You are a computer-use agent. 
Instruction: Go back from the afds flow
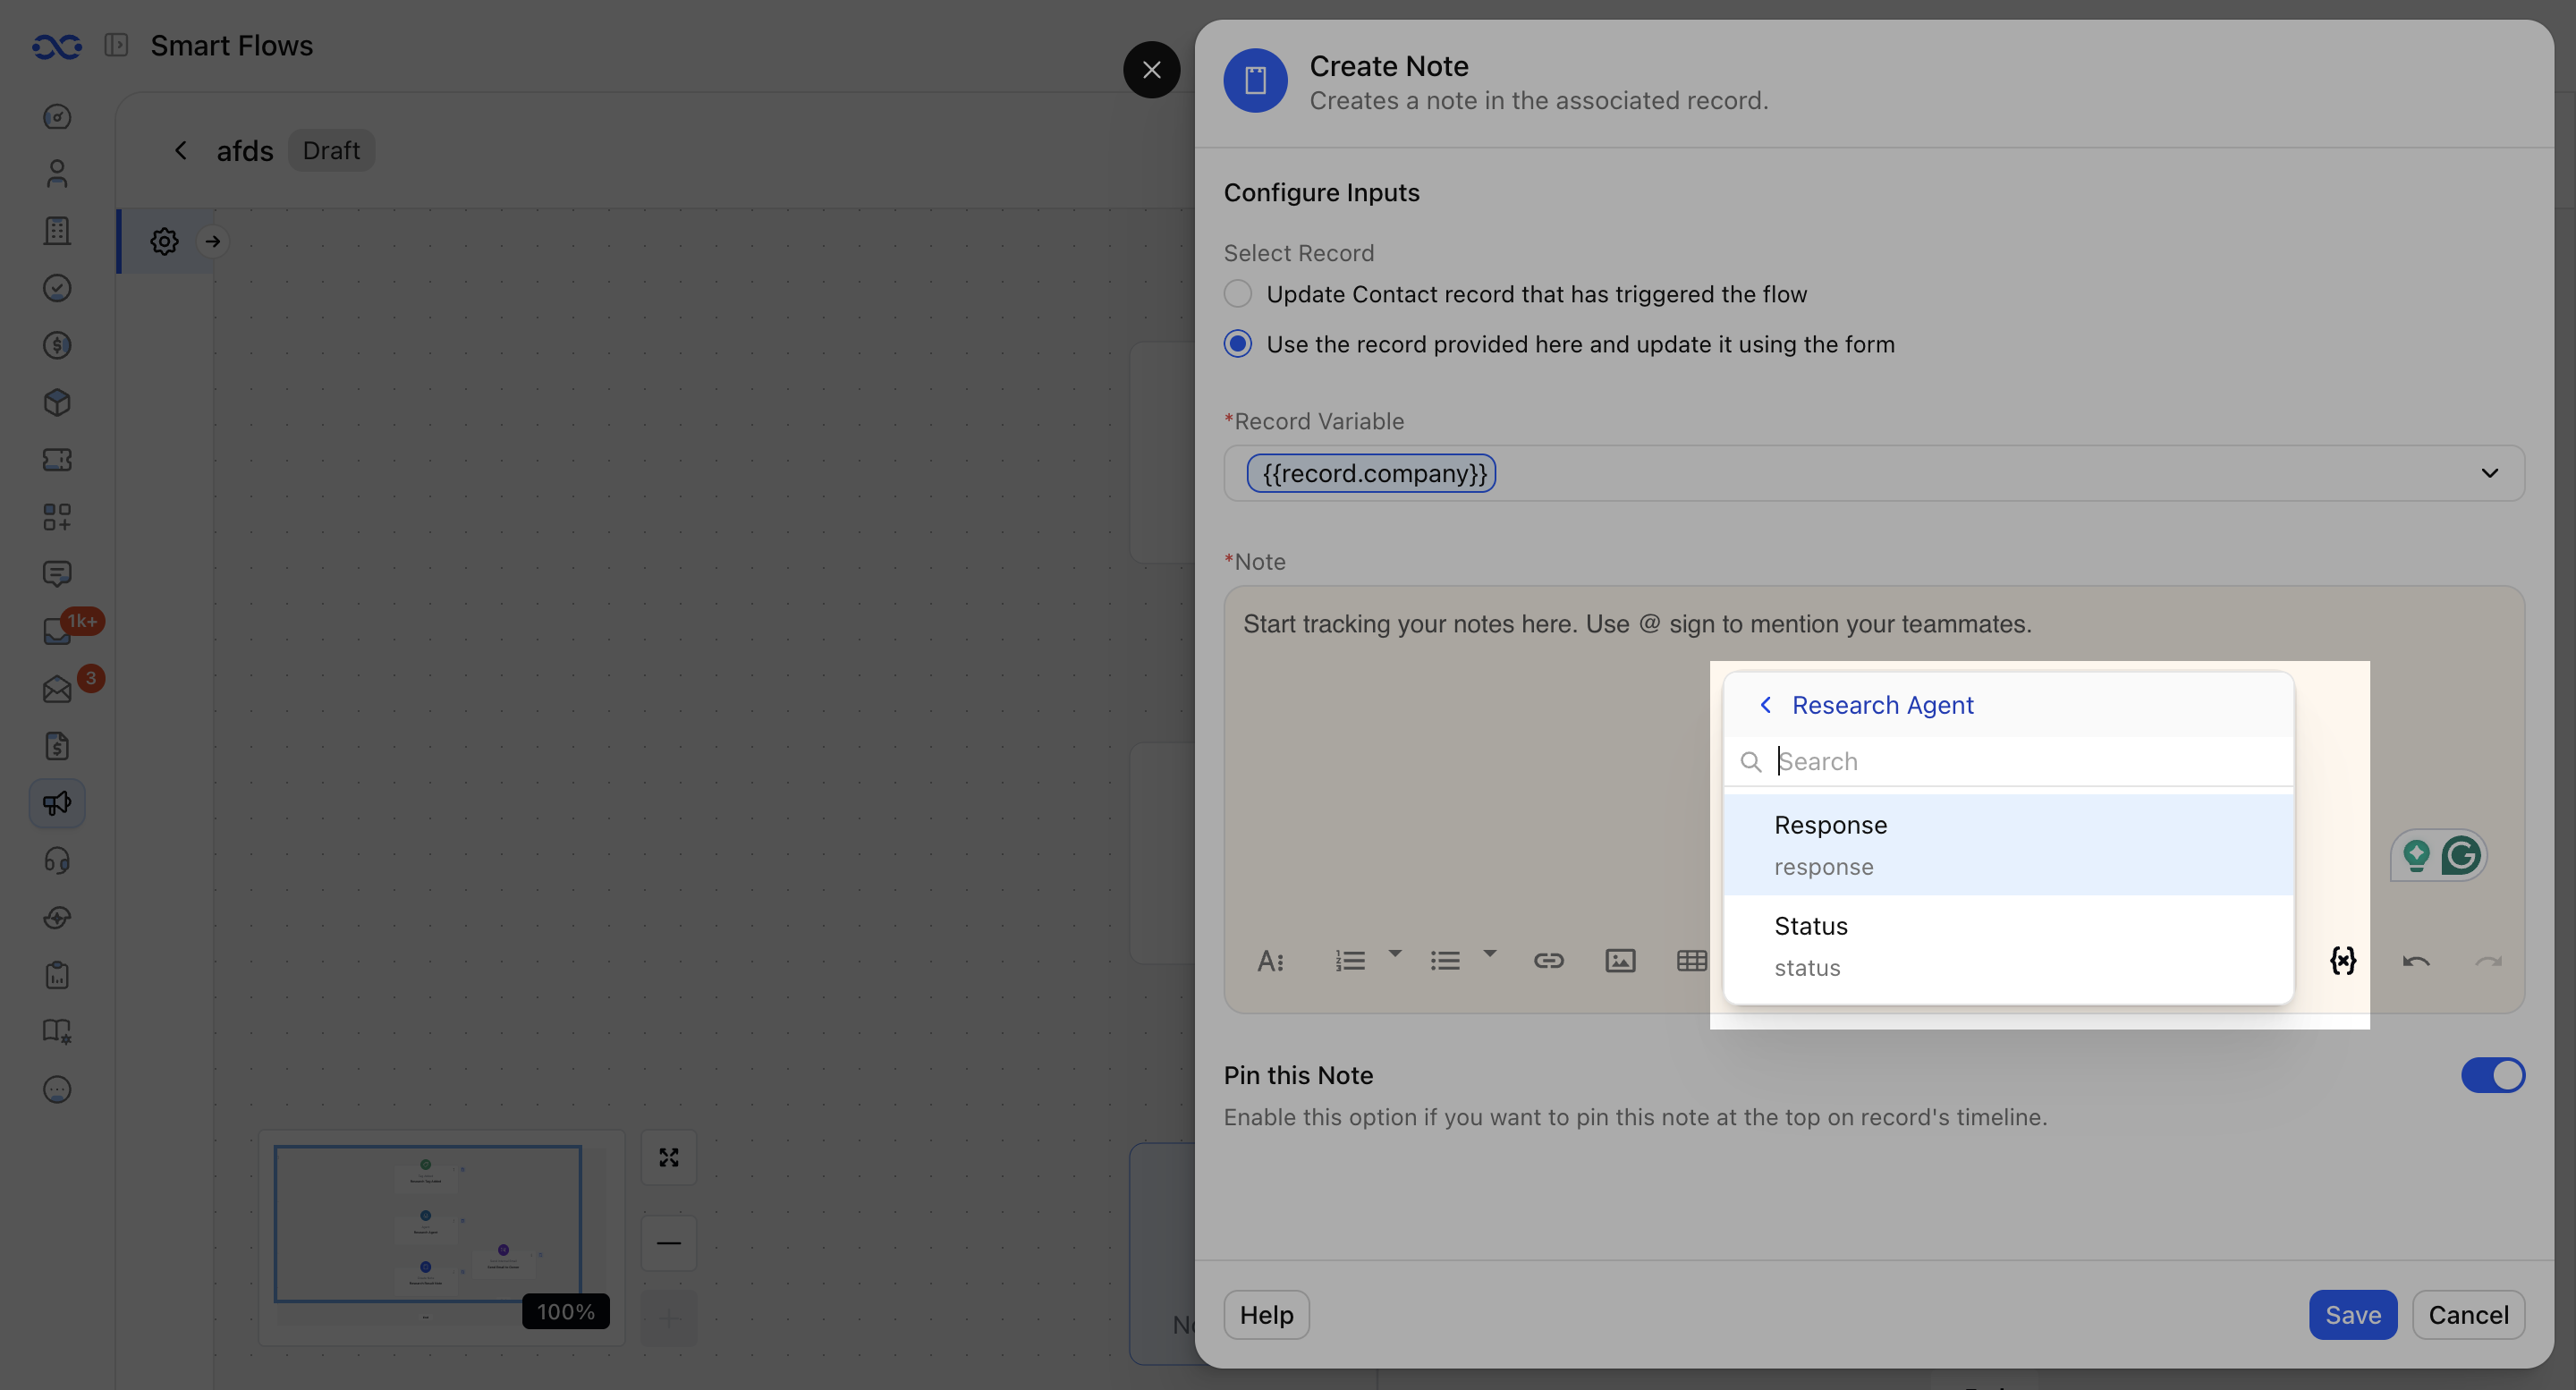coord(181,150)
